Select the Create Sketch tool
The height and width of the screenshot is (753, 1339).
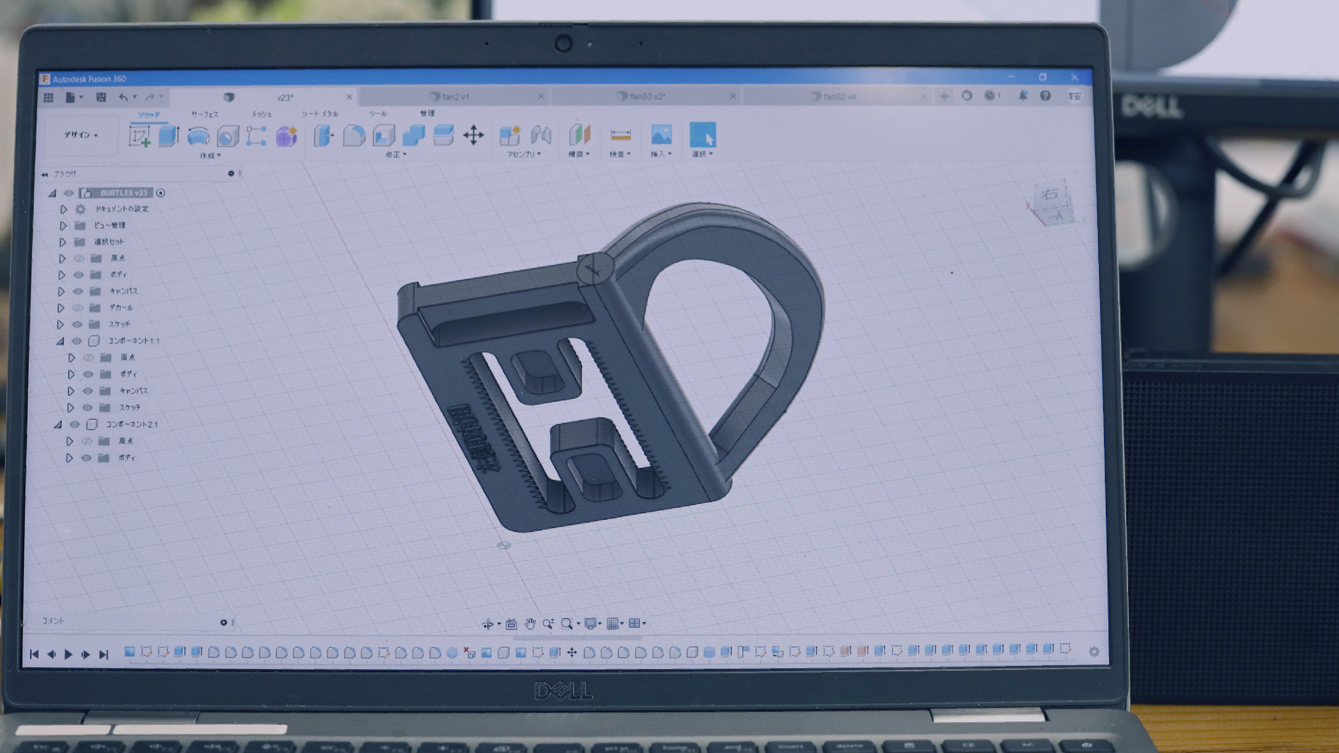point(140,136)
